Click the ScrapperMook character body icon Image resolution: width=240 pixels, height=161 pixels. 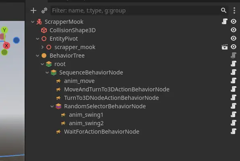(39, 22)
